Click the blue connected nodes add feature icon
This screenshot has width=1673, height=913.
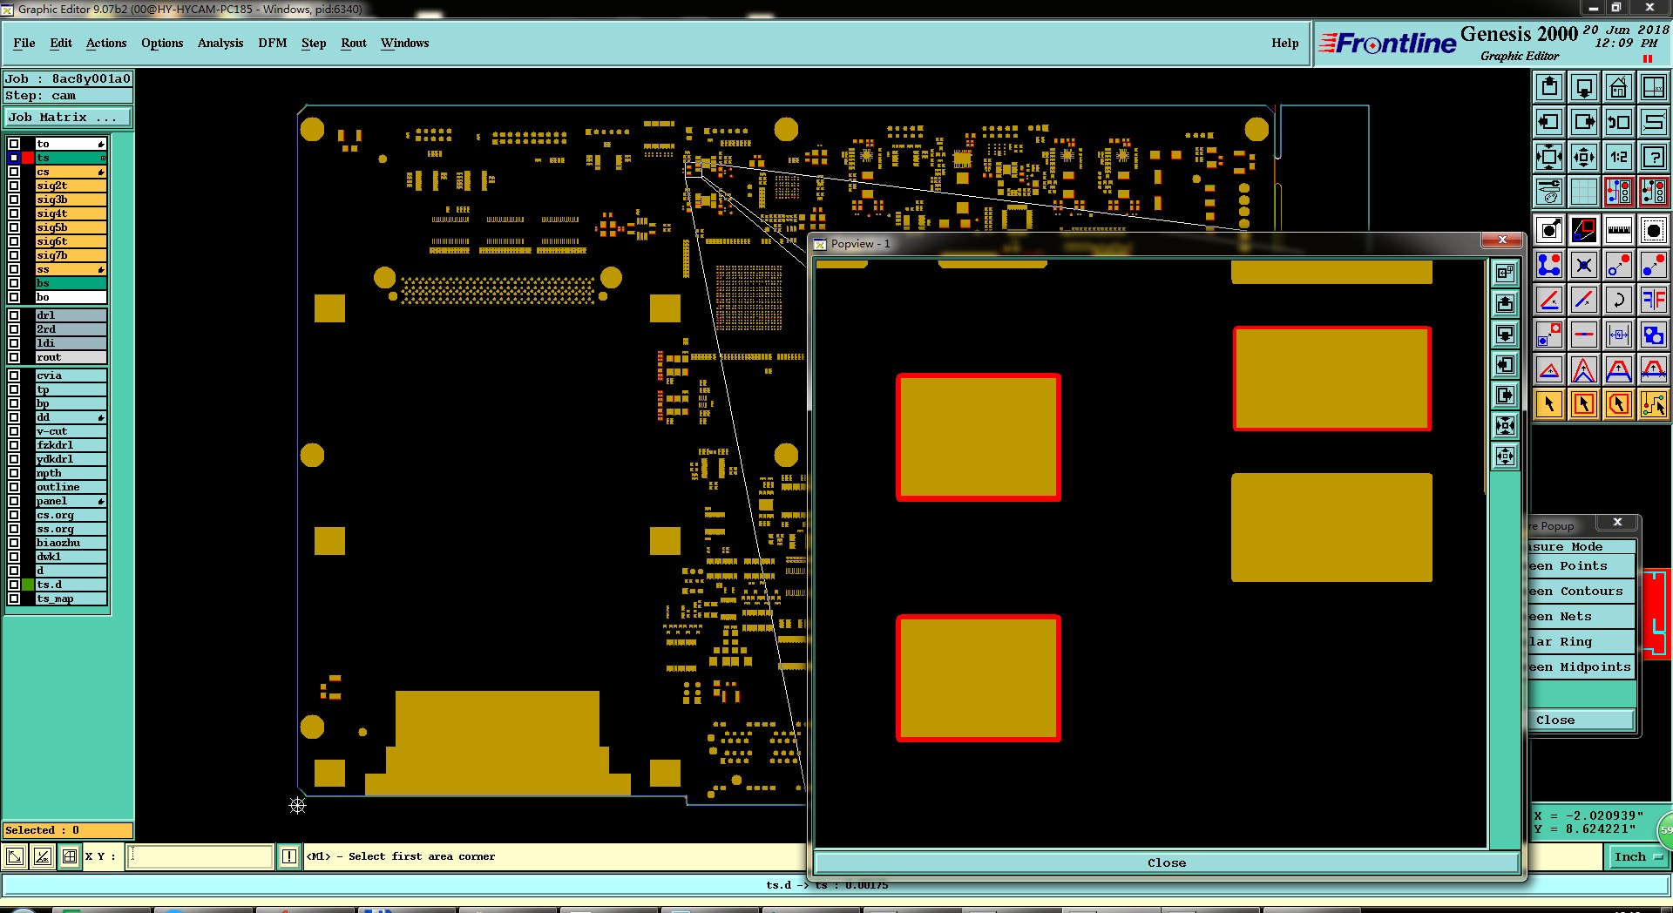click(x=1549, y=265)
